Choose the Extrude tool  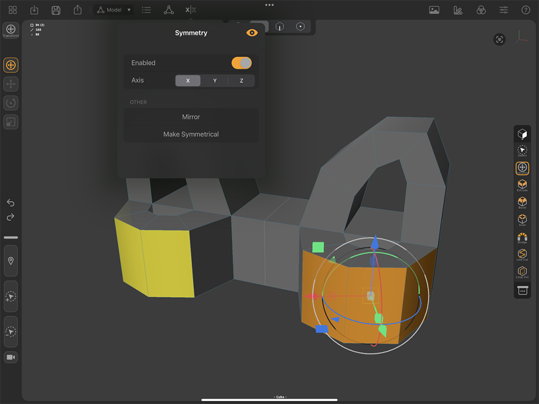[x=522, y=186]
